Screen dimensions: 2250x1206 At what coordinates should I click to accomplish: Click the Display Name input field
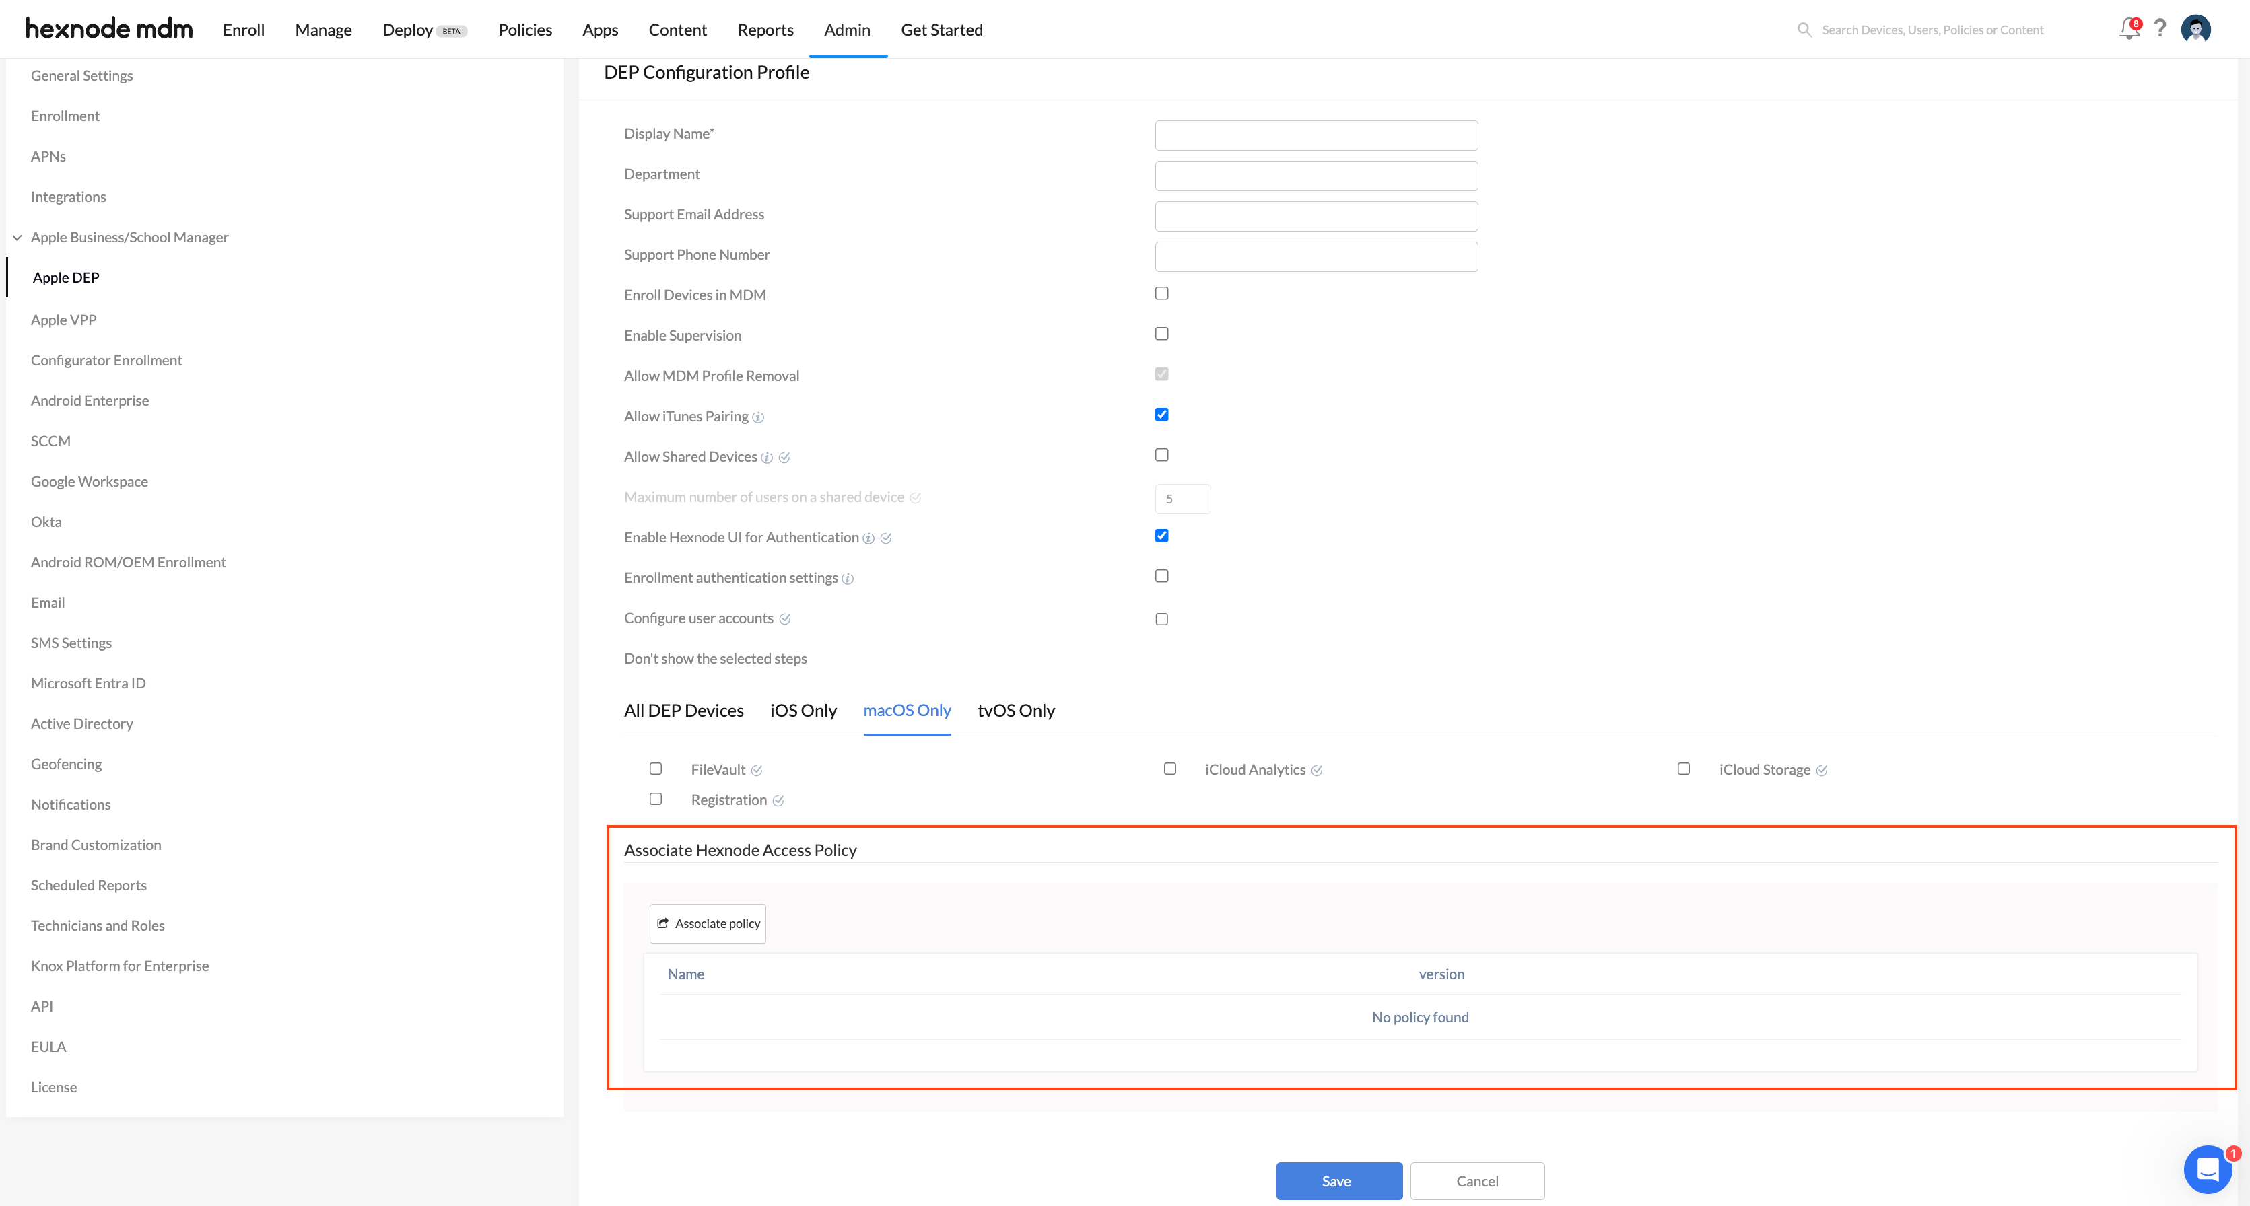point(1316,135)
